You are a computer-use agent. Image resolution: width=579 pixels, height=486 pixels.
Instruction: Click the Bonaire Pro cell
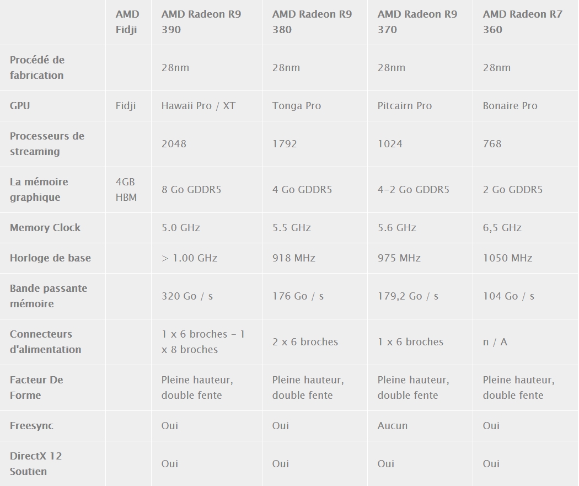pyautogui.click(x=510, y=105)
